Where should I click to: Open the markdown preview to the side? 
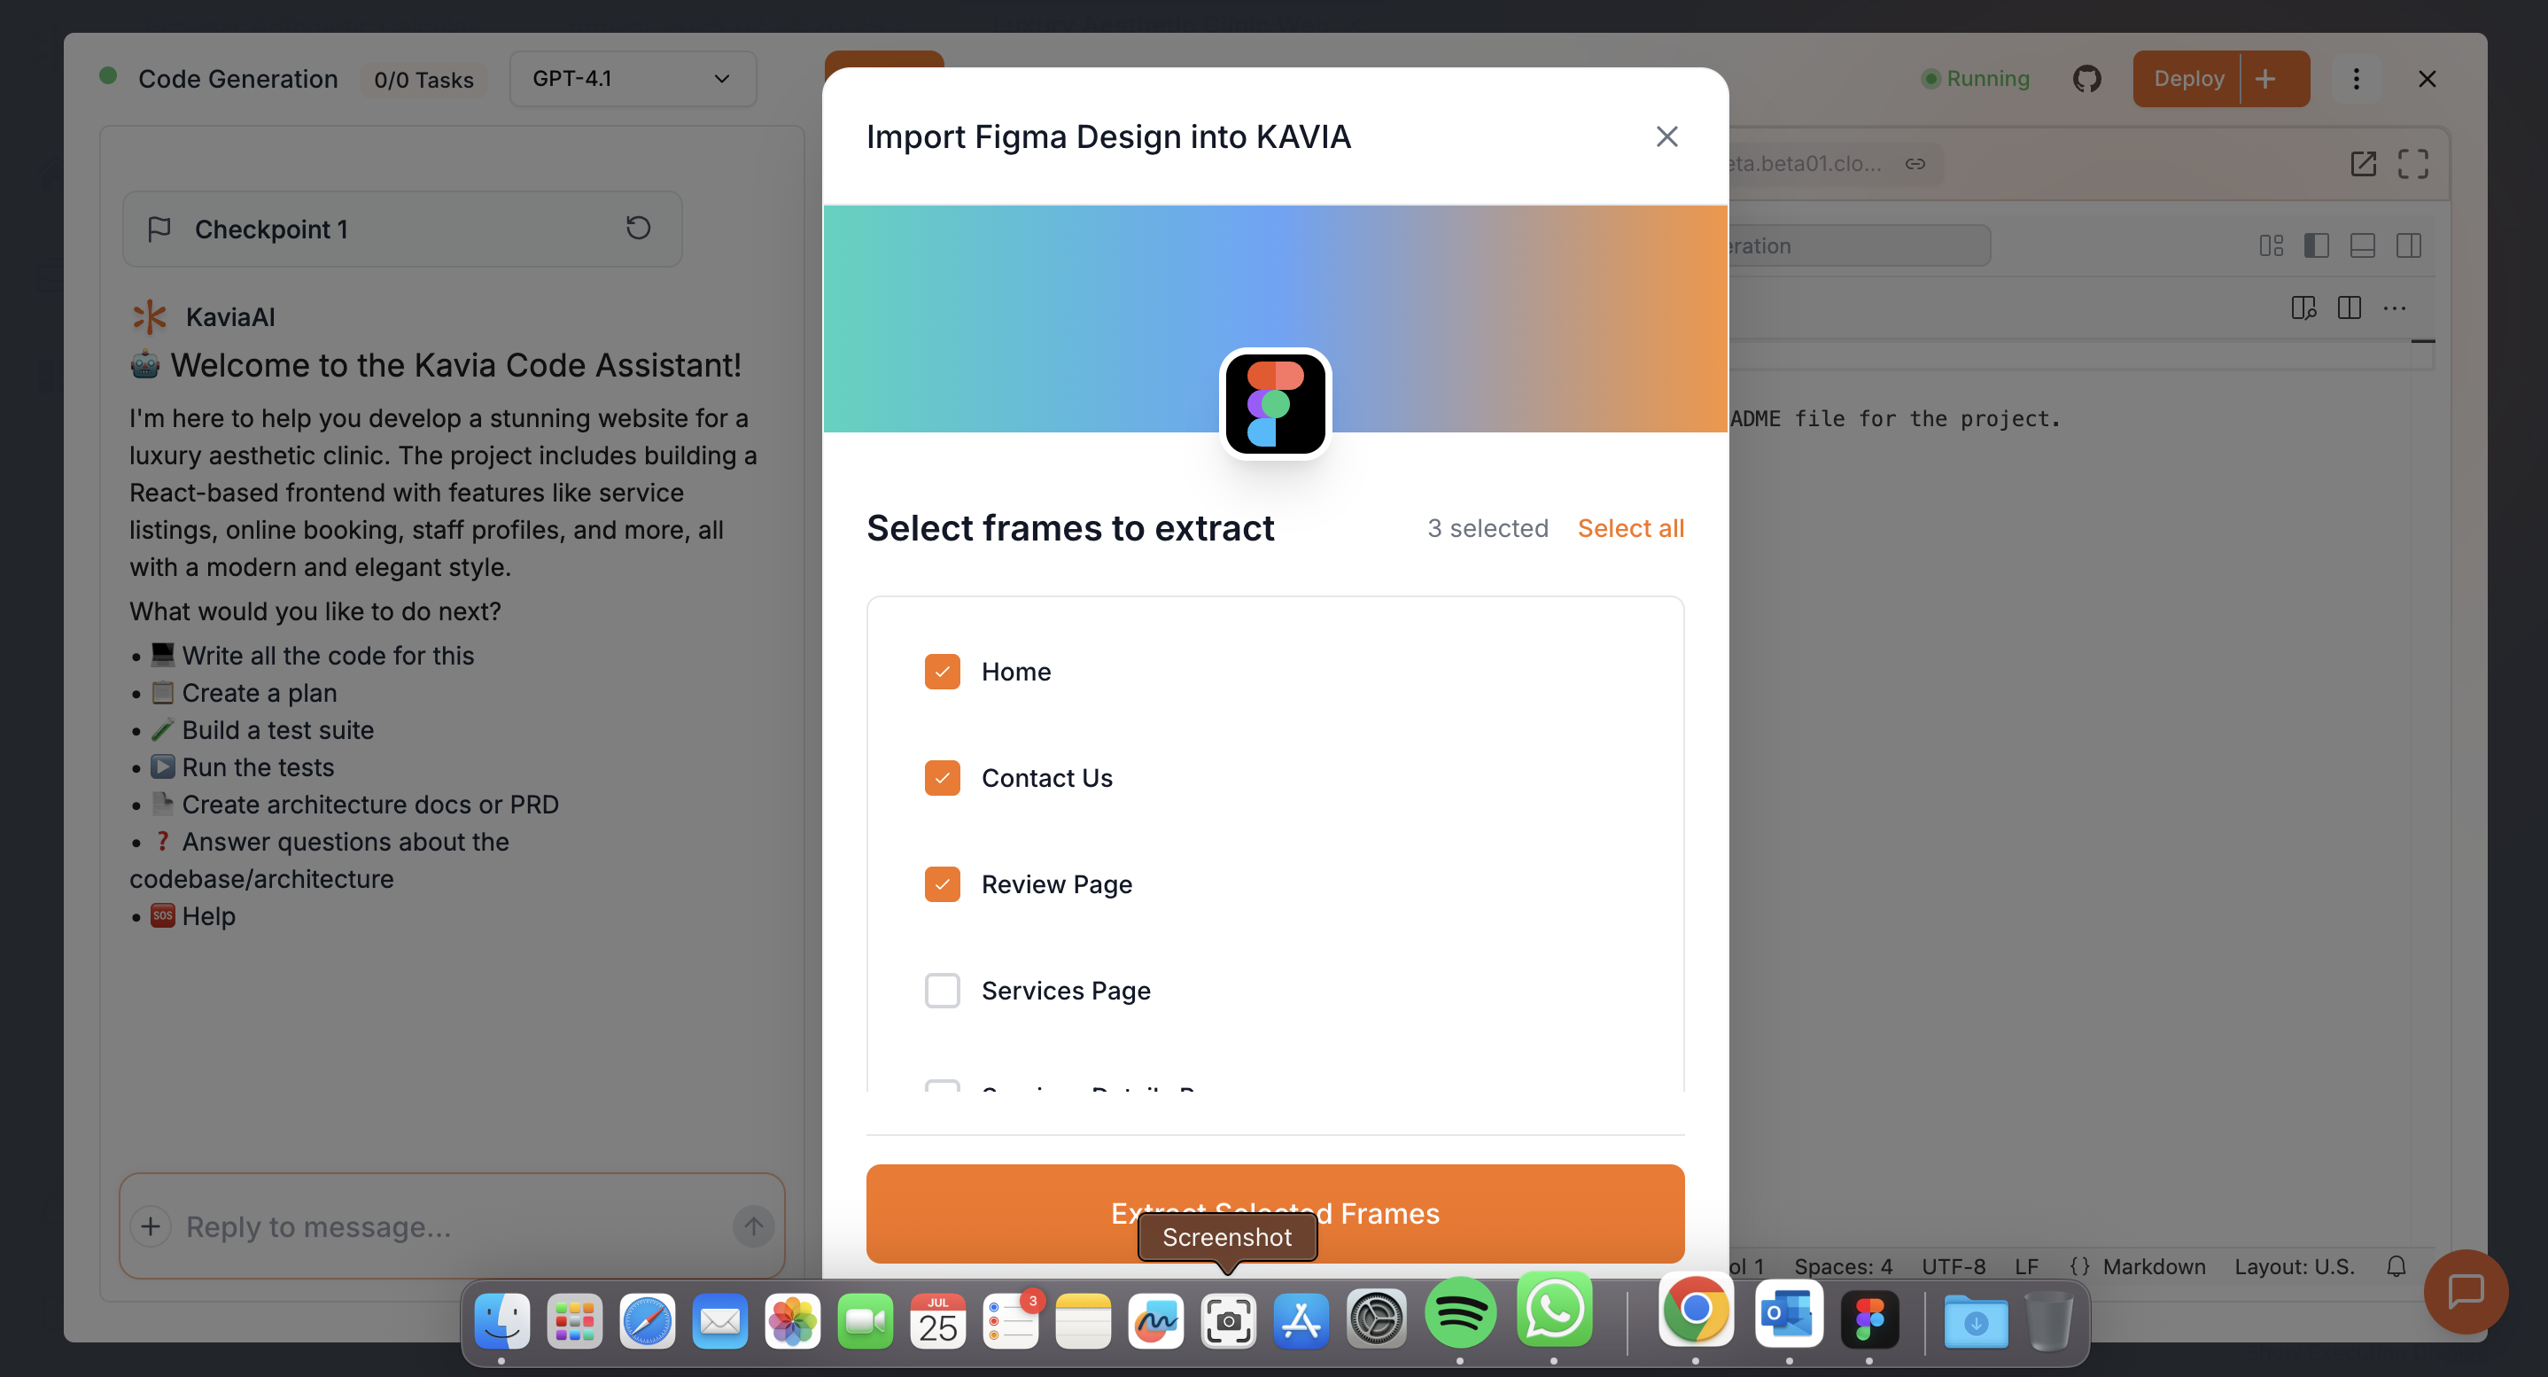pos(2303,307)
